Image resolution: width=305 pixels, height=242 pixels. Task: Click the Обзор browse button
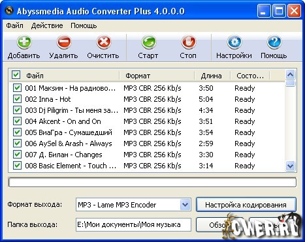pyautogui.click(x=220, y=225)
